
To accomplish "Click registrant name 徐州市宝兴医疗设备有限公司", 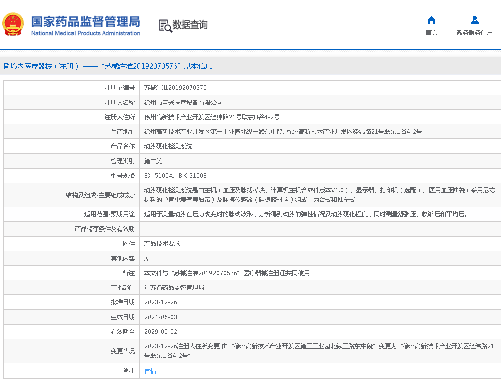I will point(183,102).
